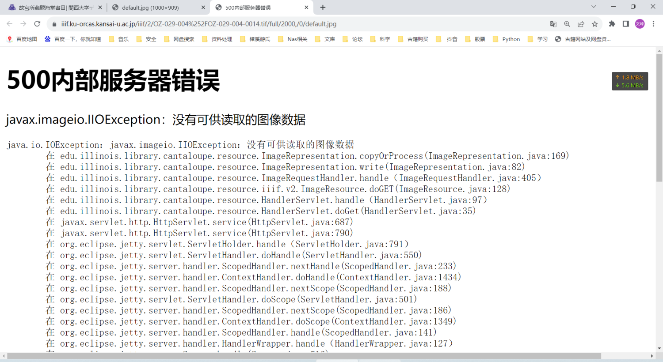Viewport: 663px width, 362px height.
Task: Share this page via share icon
Action: coord(581,24)
